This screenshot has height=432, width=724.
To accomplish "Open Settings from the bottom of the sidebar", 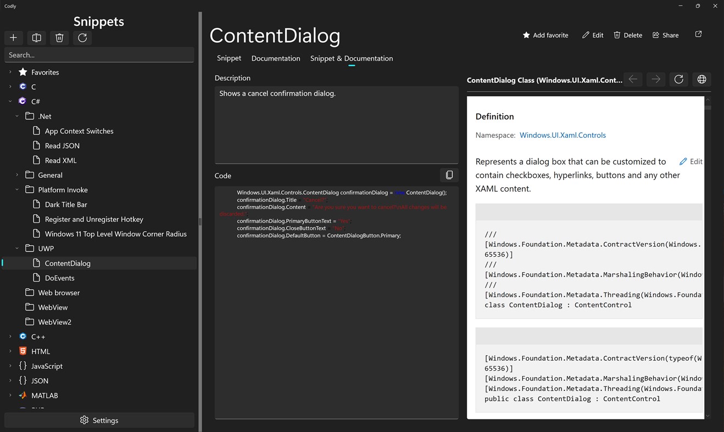I will 99,420.
